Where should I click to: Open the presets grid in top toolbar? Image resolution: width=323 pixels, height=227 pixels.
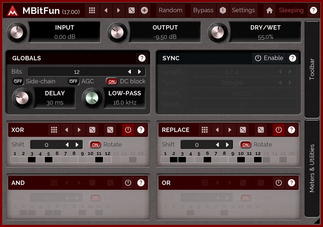[92, 10]
